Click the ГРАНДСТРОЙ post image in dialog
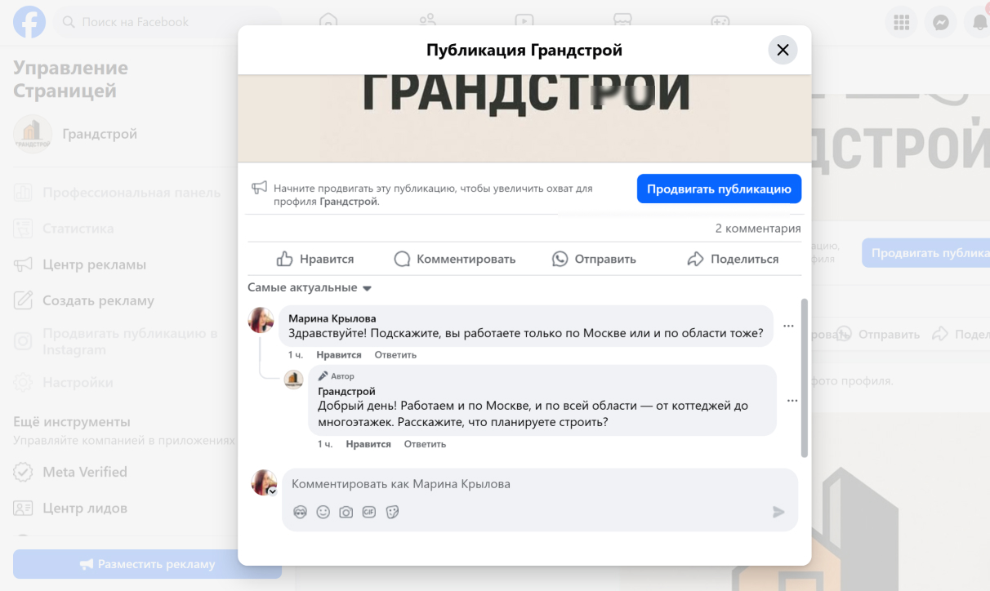The image size is (990, 591). tap(524, 118)
